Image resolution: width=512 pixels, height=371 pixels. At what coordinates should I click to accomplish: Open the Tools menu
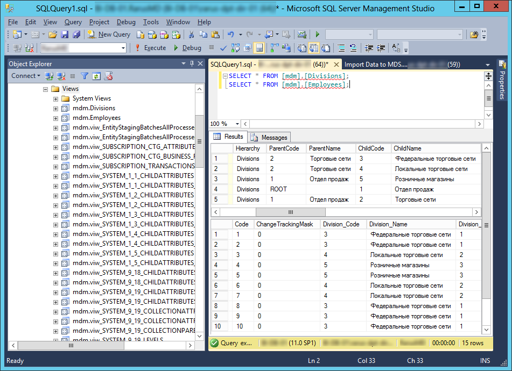(x=151, y=22)
